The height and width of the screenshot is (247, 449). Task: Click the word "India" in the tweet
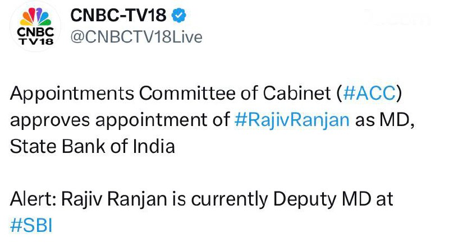click(155, 146)
